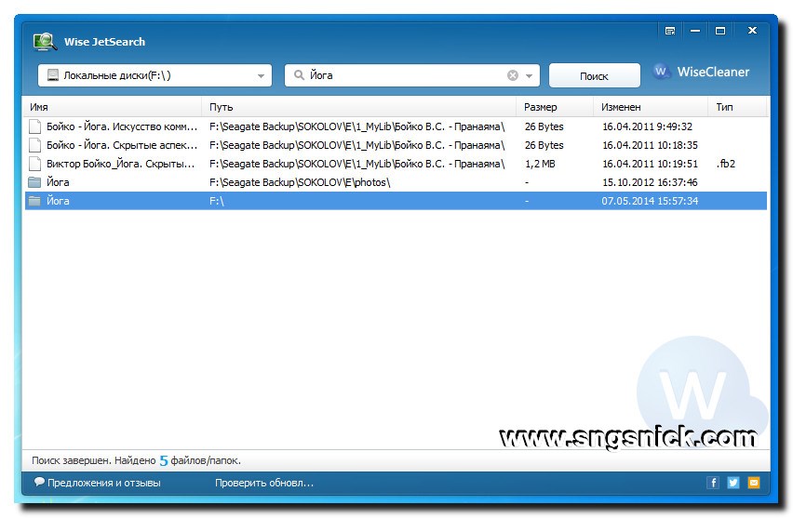This screenshot has width=793, height=518.
Task: Click the Wise JetSearch app logo icon
Action: pos(45,42)
